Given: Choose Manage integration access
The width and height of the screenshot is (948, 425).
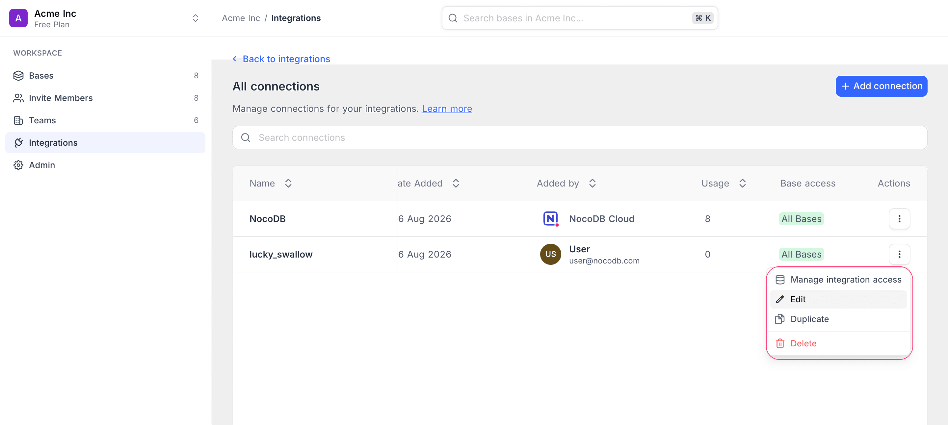Looking at the screenshot, I should (838, 280).
